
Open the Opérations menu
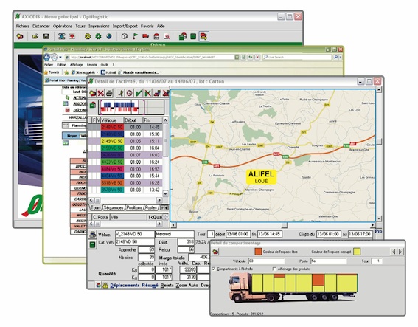[x=63, y=26]
